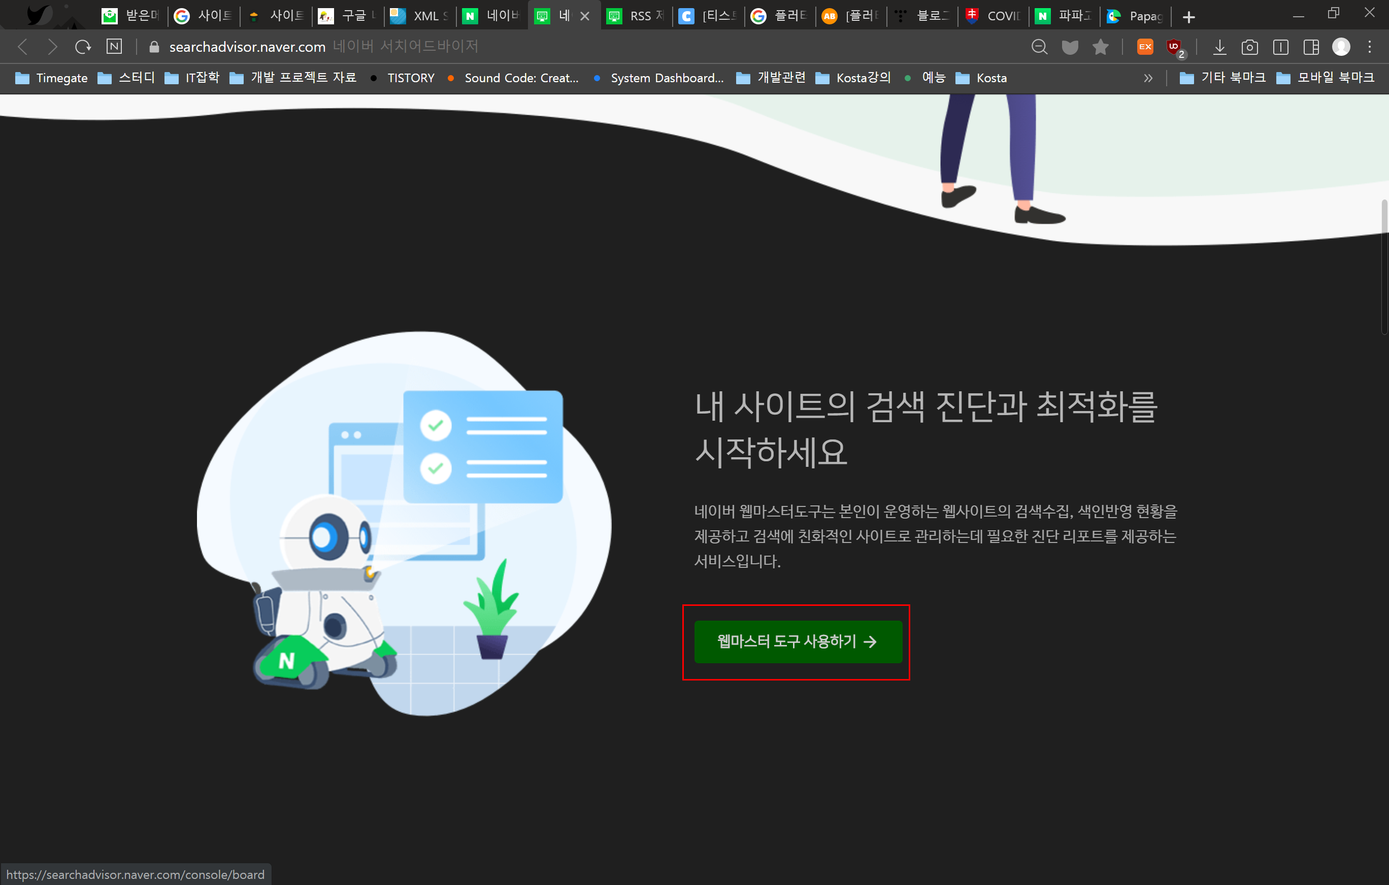Open the orange EX extension icon
The height and width of the screenshot is (885, 1389).
point(1145,47)
